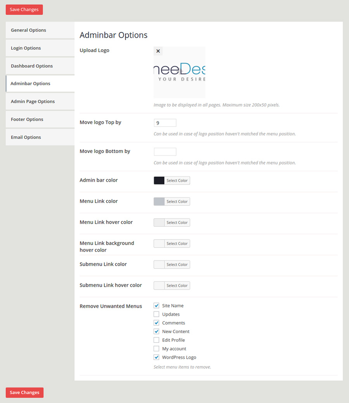
Task: Click the Remove Unwanted Menus label
Action: 111,306
